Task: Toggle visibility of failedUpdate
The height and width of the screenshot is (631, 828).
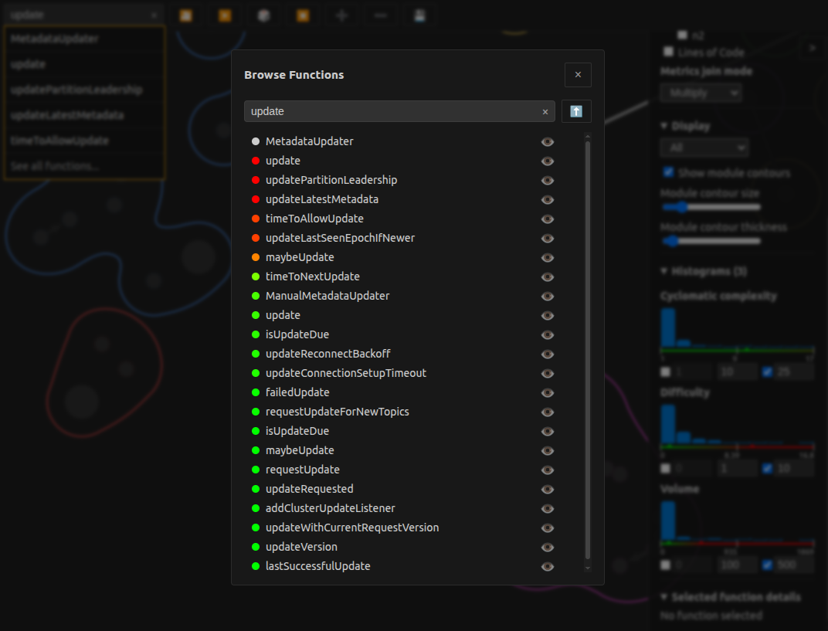Action: click(x=548, y=392)
